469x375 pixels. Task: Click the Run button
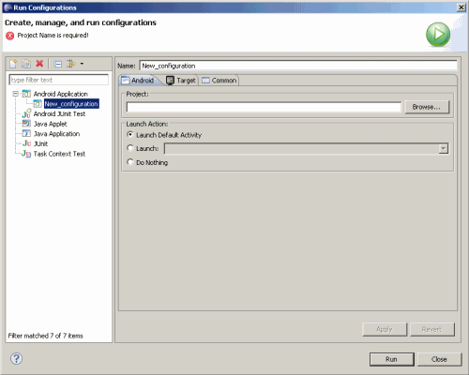(x=392, y=359)
